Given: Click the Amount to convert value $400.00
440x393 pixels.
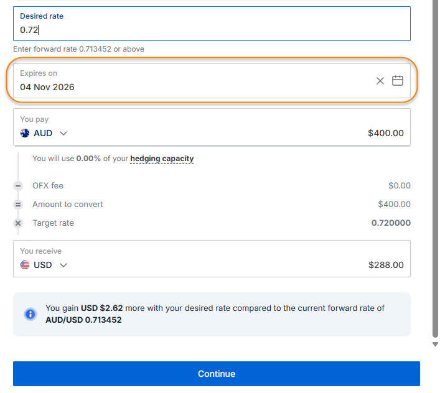Looking at the screenshot, I should [394, 204].
